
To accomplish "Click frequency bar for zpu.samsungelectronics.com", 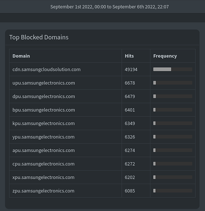I will pyautogui.click(x=173, y=191).
